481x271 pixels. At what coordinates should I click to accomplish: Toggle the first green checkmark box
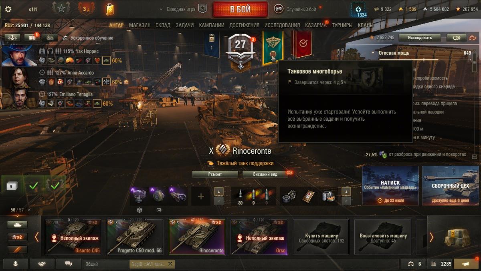tap(34, 185)
